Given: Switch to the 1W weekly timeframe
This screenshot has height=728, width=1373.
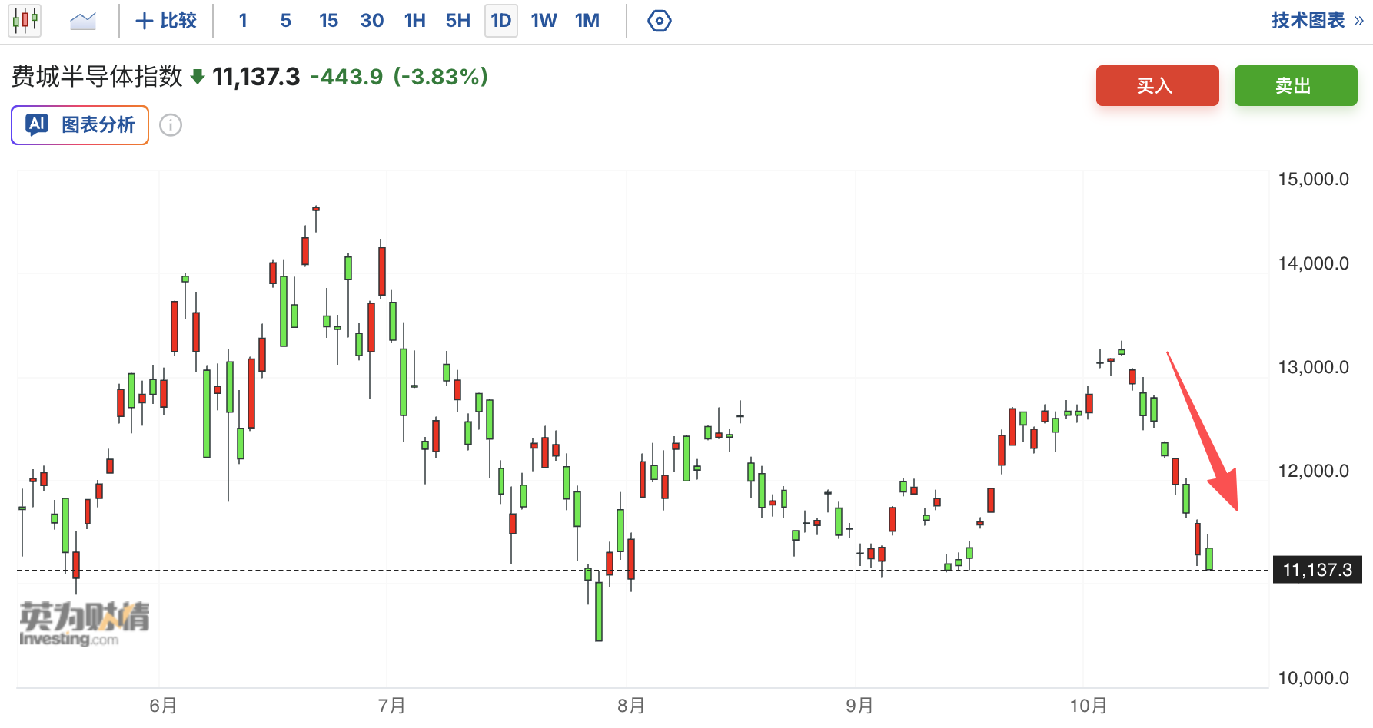Looking at the screenshot, I should click(x=544, y=21).
